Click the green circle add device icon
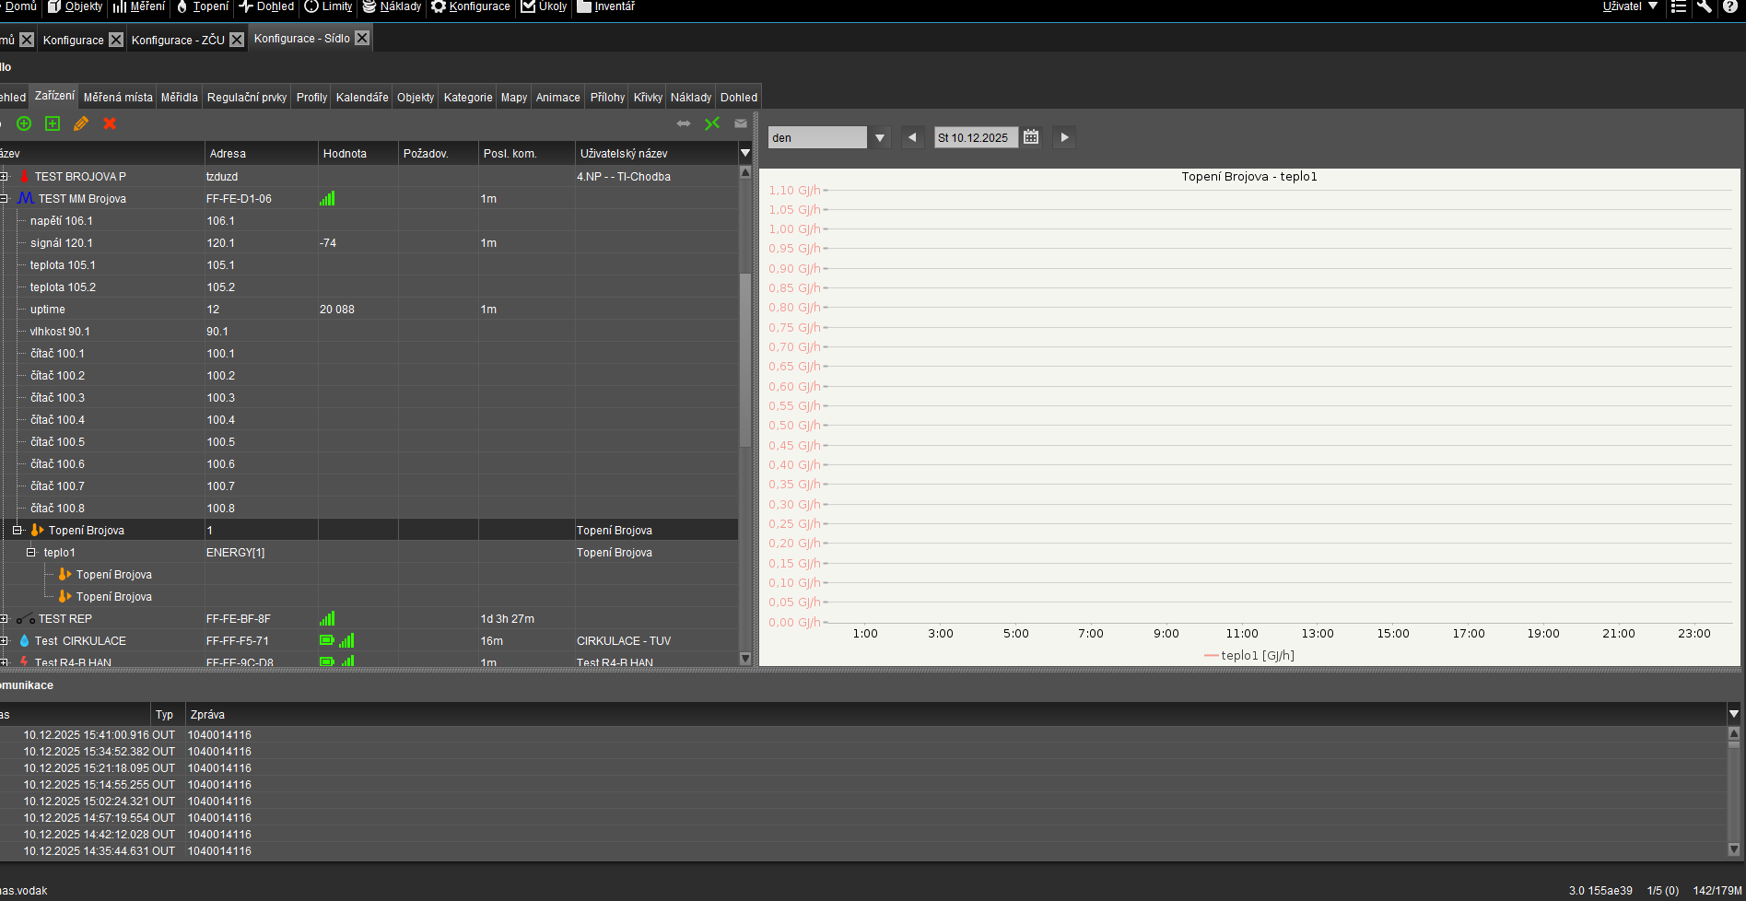 24,123
